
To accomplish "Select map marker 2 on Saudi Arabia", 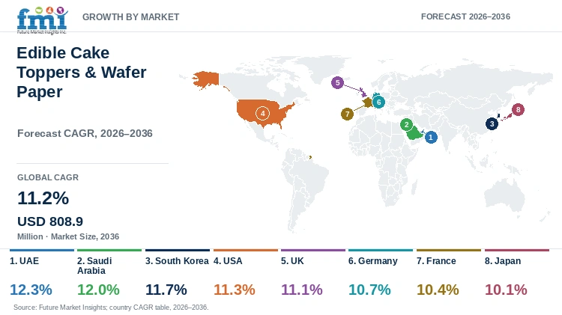I will coord(406,124).
